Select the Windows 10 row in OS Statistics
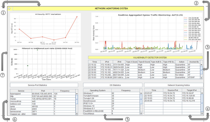 (112, 106)
